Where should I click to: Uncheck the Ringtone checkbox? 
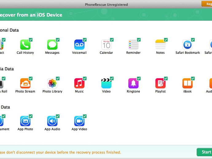pos(139,79)
